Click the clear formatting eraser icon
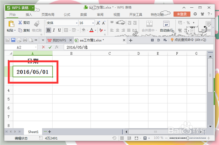 coord(101,30)
